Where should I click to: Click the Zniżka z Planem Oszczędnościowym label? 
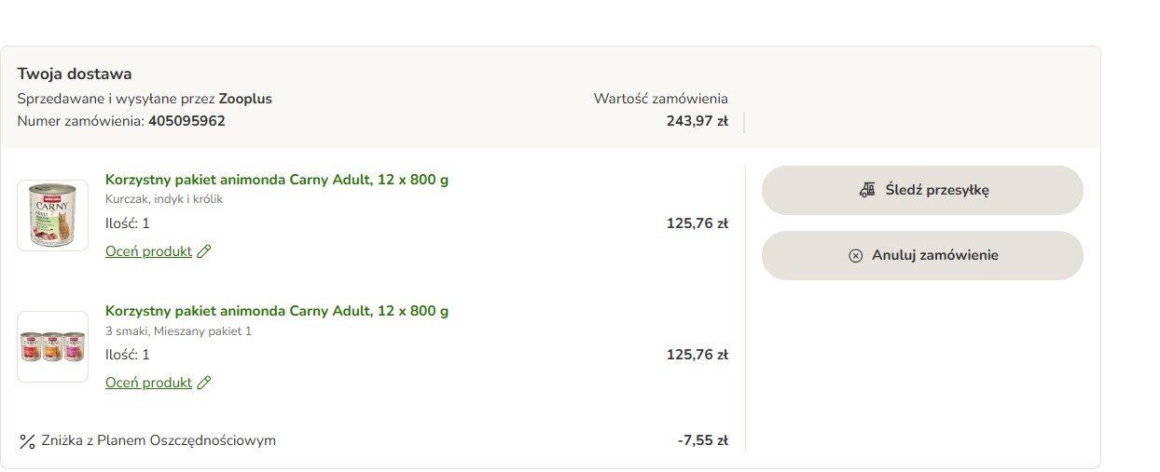coord(159,440)
